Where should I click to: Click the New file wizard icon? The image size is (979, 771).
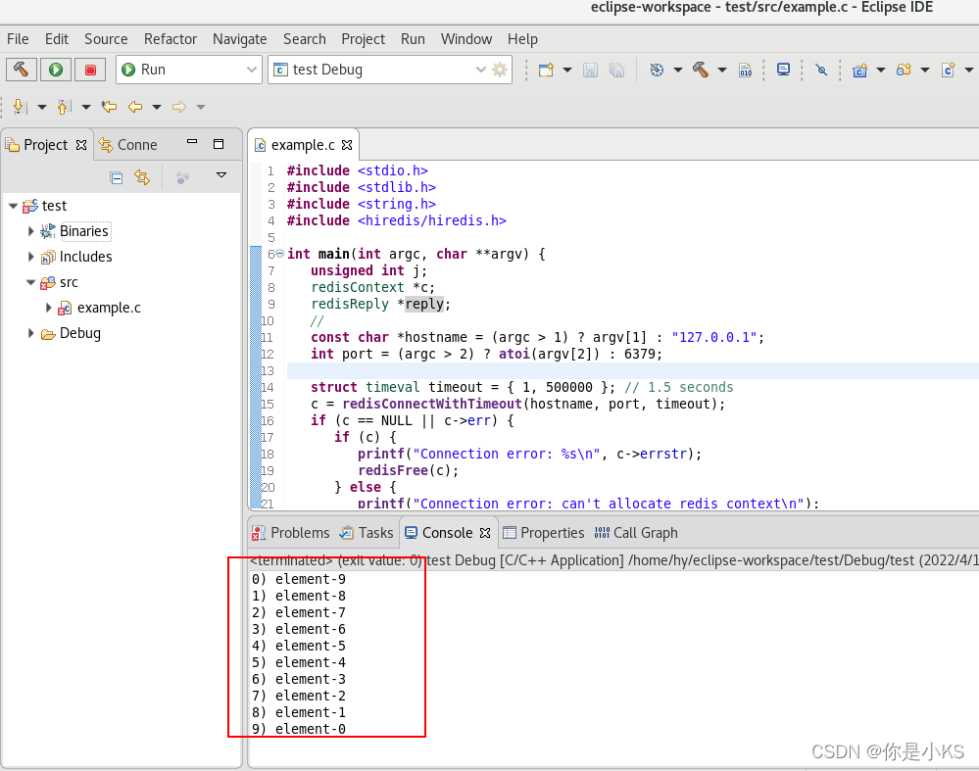pos(546,70)
